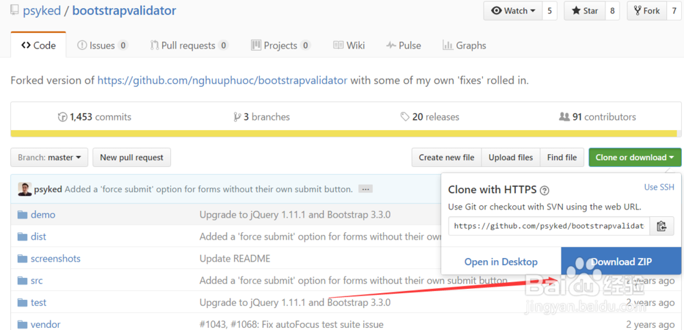The height and width of the screenshot is (330, 684).
Task: Open the bootstrapvalidator repository link
Action: pyautogui.click(x=124, y=10)
